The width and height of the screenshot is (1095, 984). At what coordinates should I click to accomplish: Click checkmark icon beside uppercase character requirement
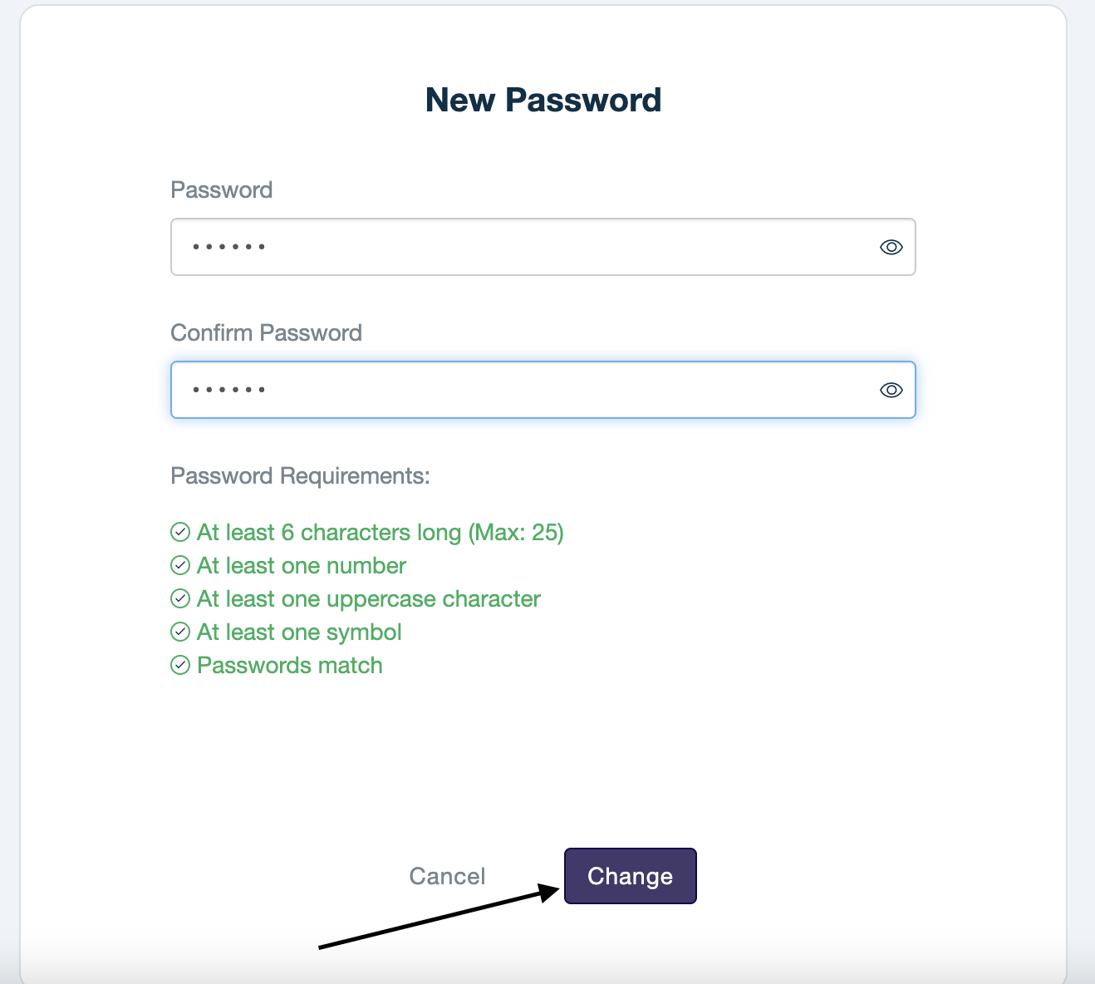180,598
